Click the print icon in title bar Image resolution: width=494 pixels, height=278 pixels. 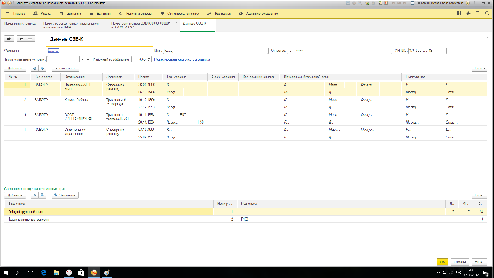point(354,3)
